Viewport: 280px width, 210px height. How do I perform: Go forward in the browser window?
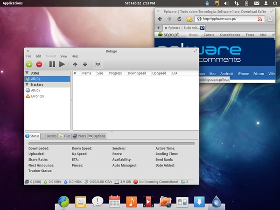[x=169, y=19]
